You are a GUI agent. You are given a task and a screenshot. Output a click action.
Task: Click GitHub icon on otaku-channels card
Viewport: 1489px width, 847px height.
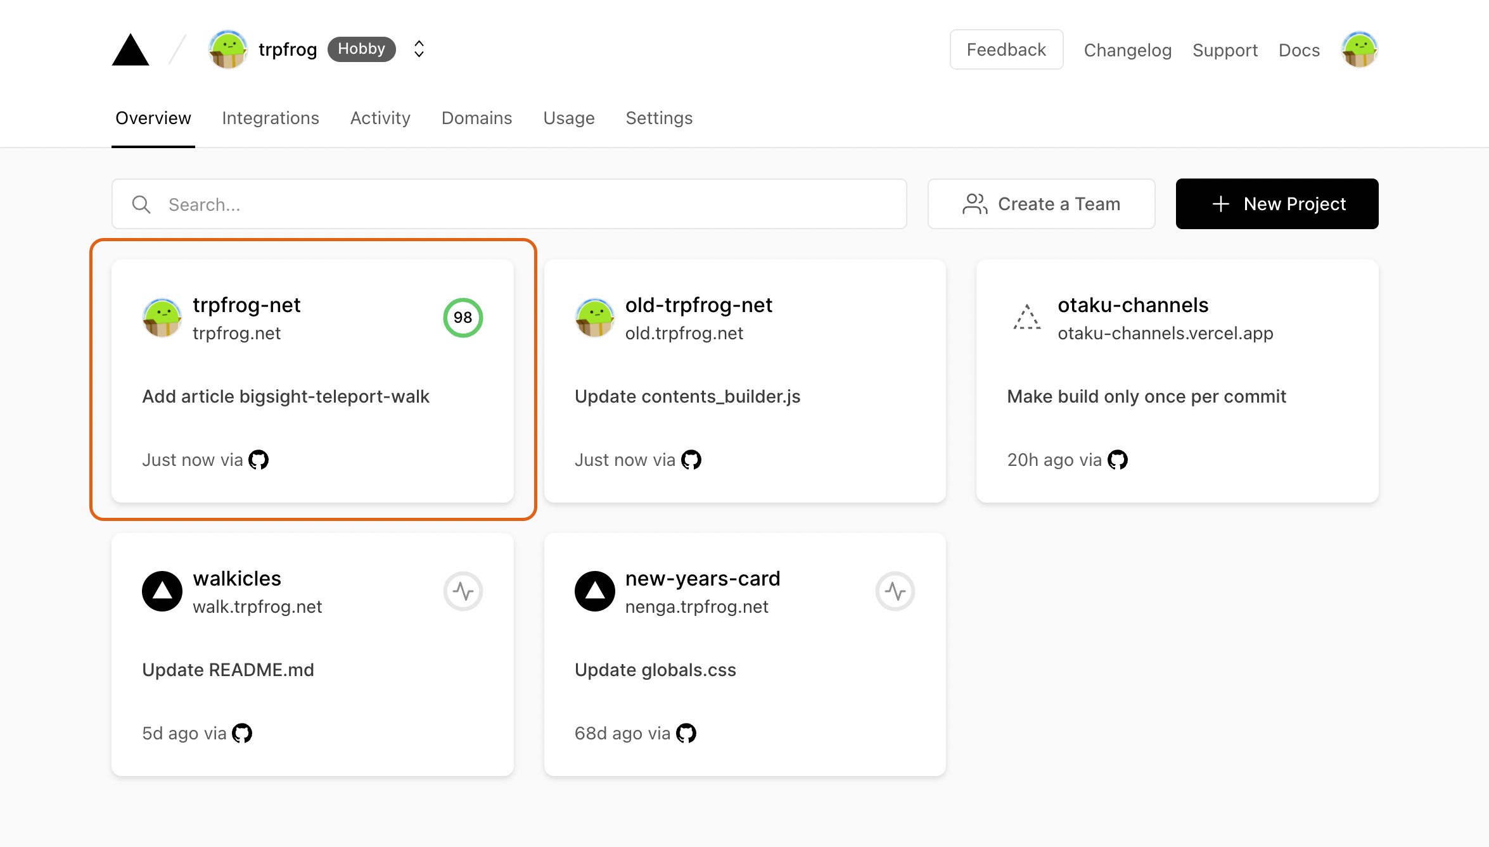click(x=1118, y=460)
